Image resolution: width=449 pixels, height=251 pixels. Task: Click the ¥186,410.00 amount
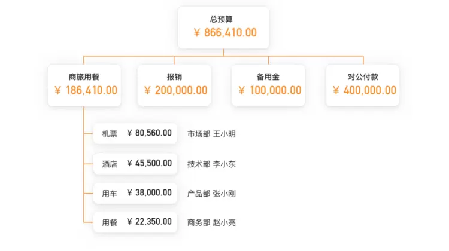point(85,91)
